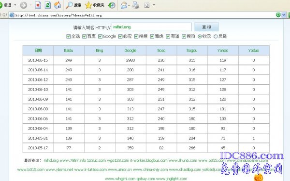Image resolution: width=290 pixels, height=181 pixels.
Task: Open the Mail icon dropdown arrow
Action: (x=129, y=5)
